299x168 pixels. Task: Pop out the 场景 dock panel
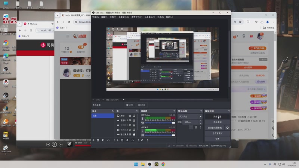click(113, 111)
